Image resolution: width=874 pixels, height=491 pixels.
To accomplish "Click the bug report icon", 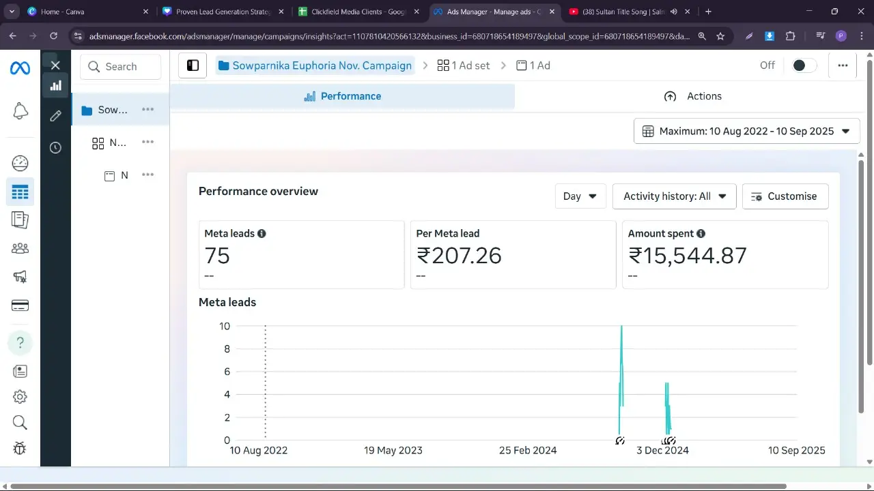I will 20,448.
